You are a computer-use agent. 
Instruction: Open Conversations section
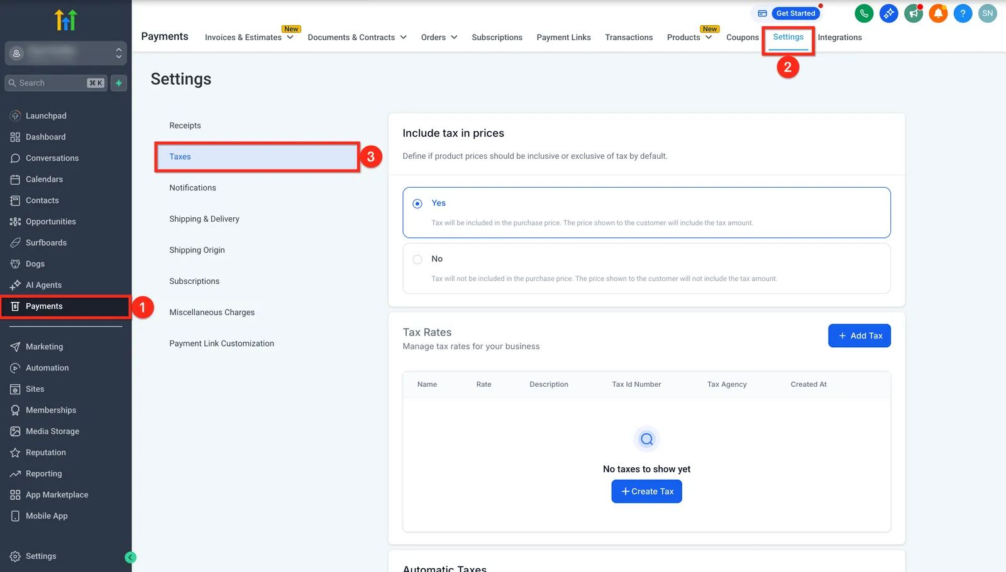pyautogui.click(x=52, y=158)
